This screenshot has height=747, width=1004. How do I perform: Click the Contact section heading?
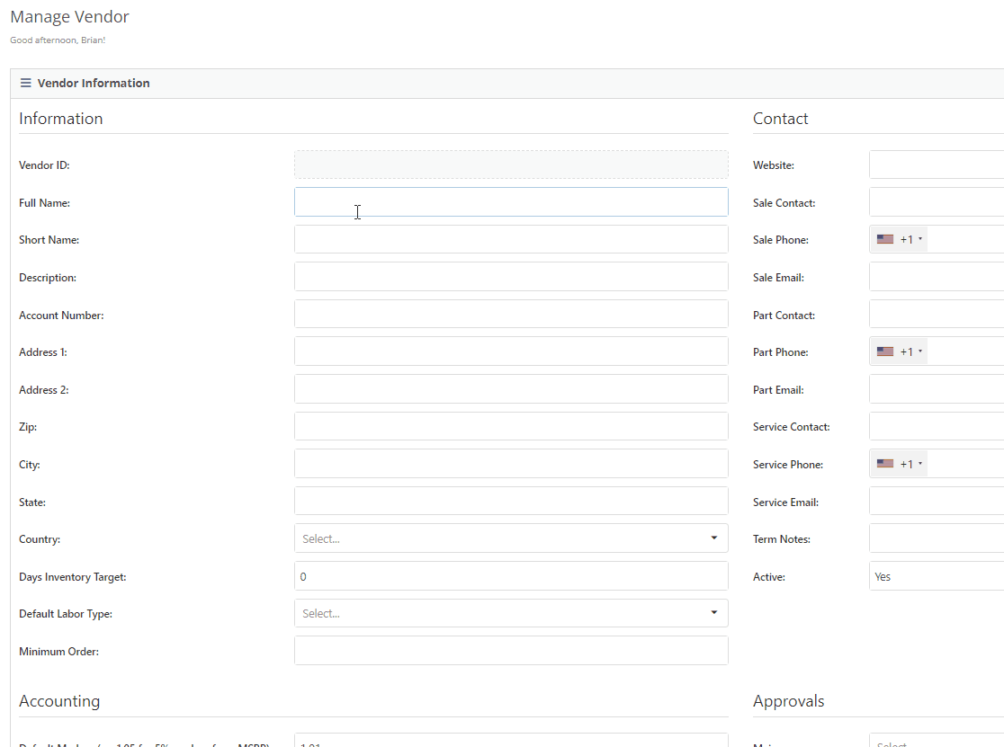(x=781, y=119)
